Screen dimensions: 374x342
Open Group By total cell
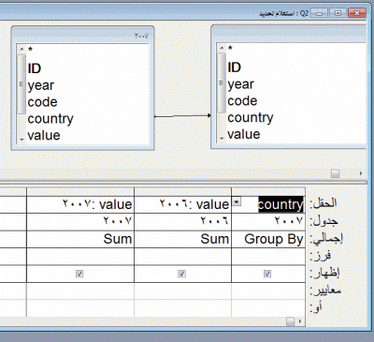[268, 239]
